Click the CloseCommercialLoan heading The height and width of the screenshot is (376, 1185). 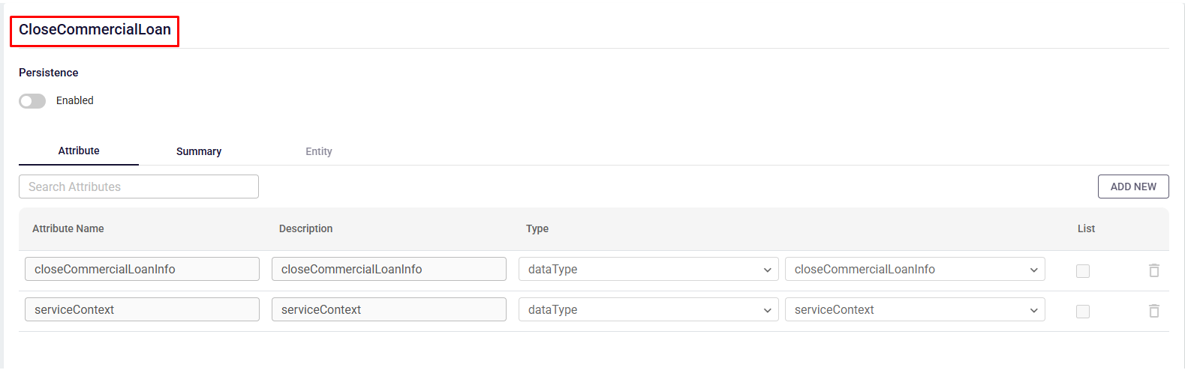(x=95, y=30)
